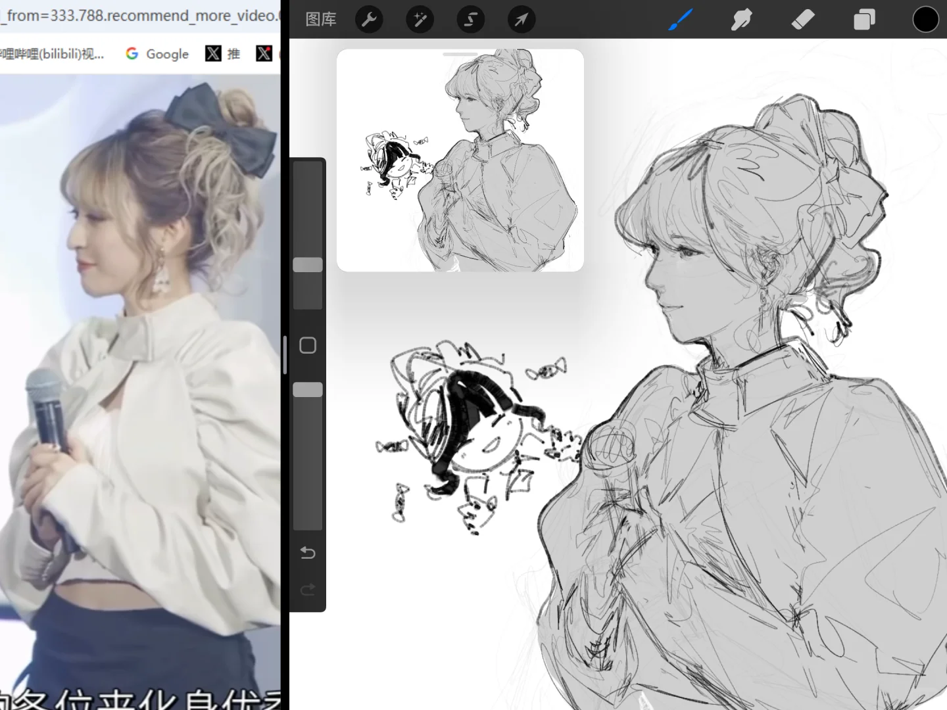Viewport: 947px width, 710px height.
Task: Click the split-view divider handle
Action: pos(285,355)
